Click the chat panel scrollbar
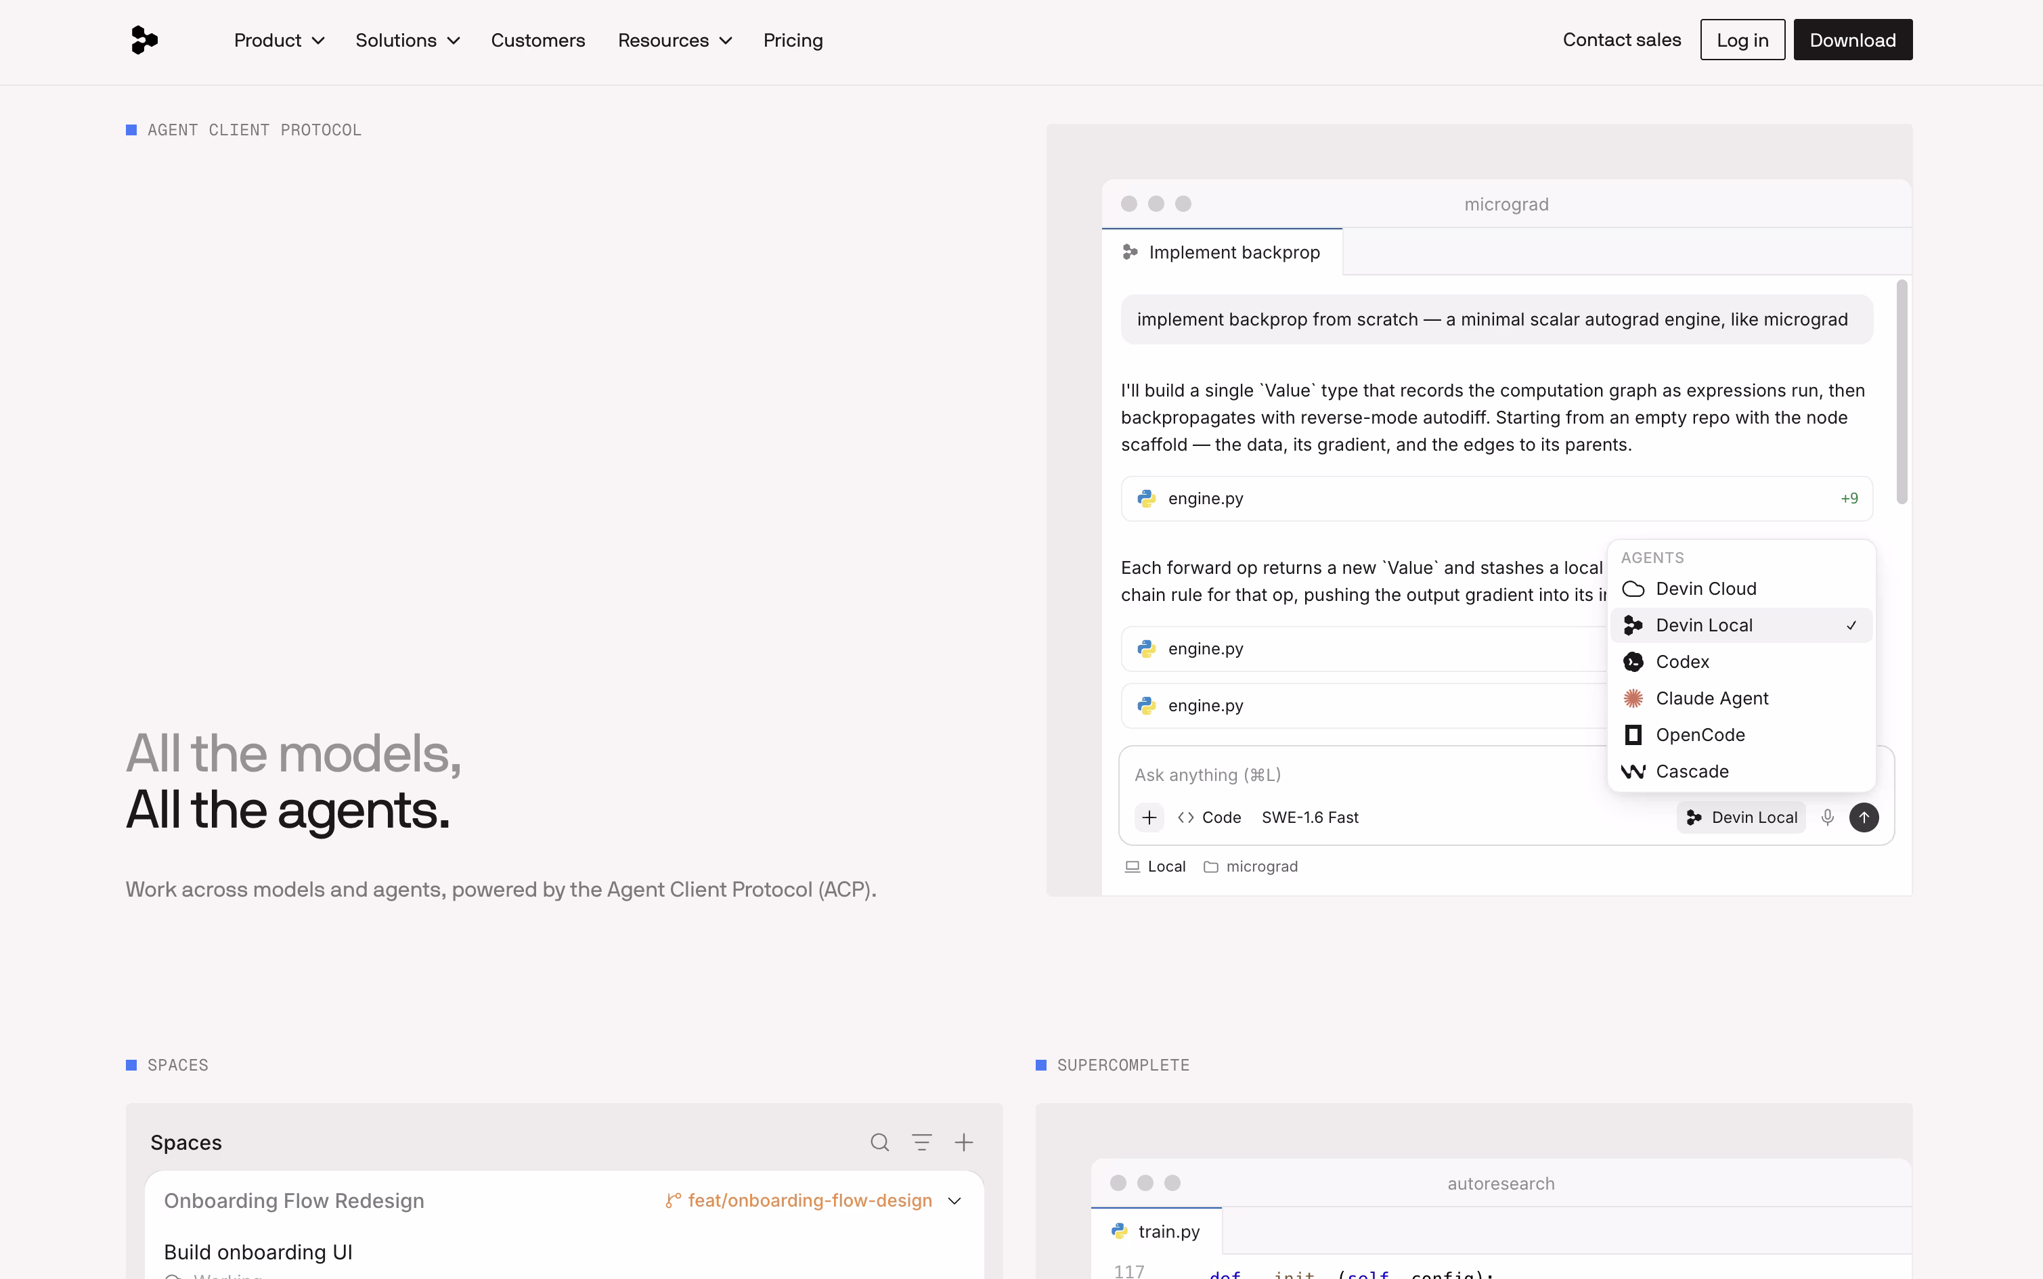 click(x=1902, y=392)
